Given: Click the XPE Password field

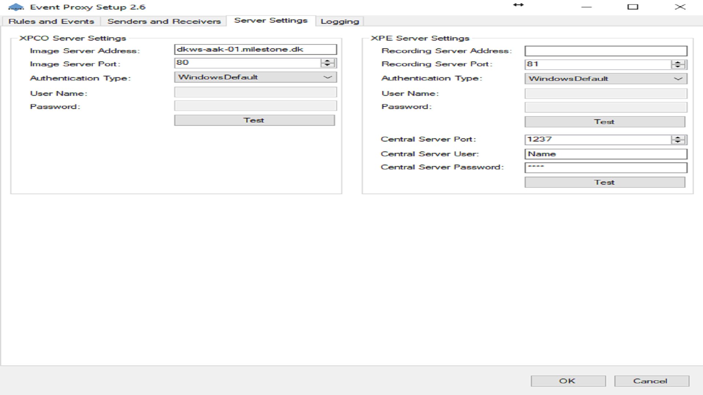Looking at the screenshot, I should [x=606, y=107].
